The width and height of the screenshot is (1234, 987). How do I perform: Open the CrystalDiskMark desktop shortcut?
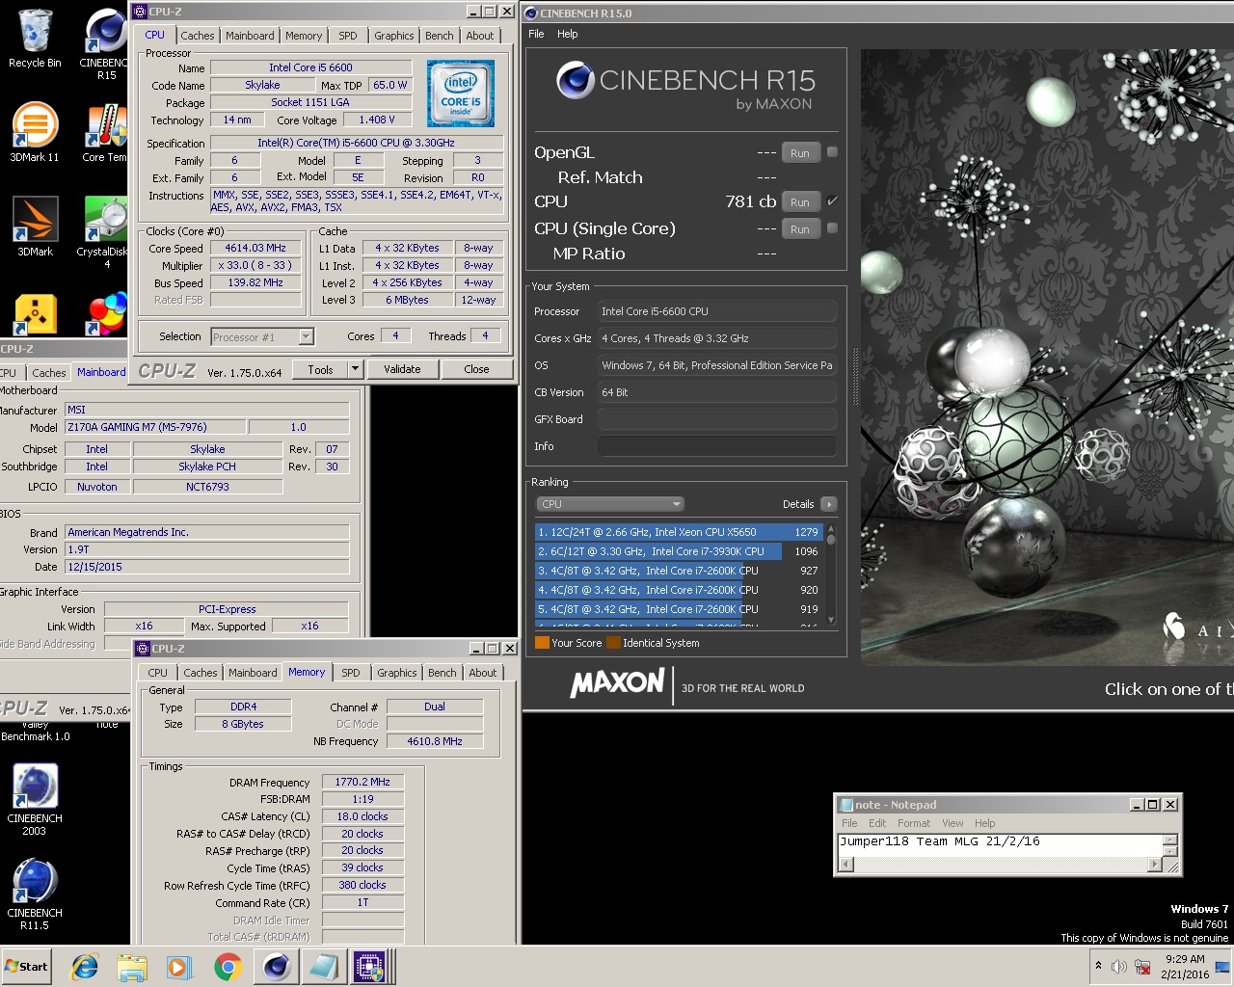(x=104, y=231)
